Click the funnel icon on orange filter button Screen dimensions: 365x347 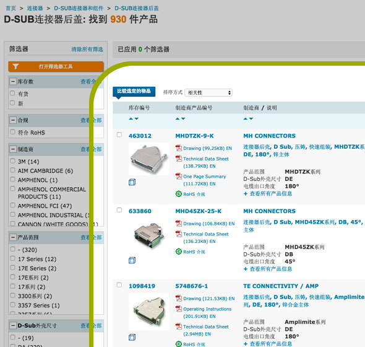[x=15, y=66]
